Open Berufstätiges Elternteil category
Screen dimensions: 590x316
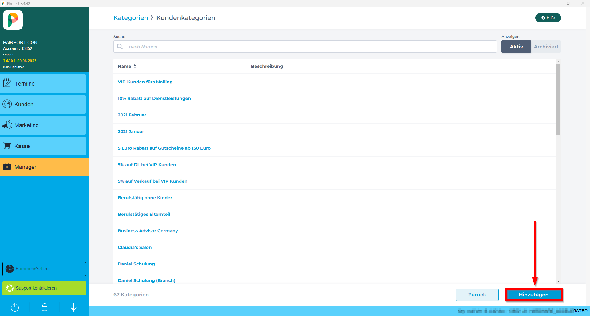pyautogui.click(x=144, y=214)
